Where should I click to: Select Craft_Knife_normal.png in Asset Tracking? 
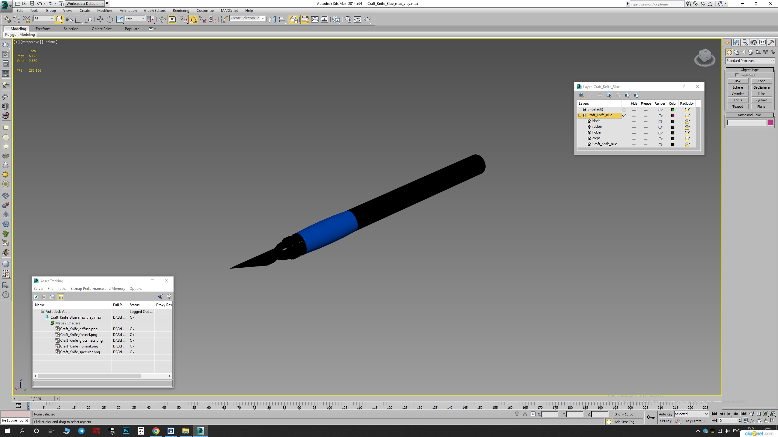(x=79, y=346)
